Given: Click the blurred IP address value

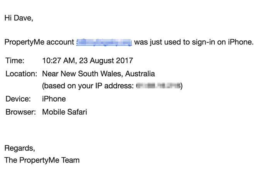Looking at the screenshot, I should point(158,86).
